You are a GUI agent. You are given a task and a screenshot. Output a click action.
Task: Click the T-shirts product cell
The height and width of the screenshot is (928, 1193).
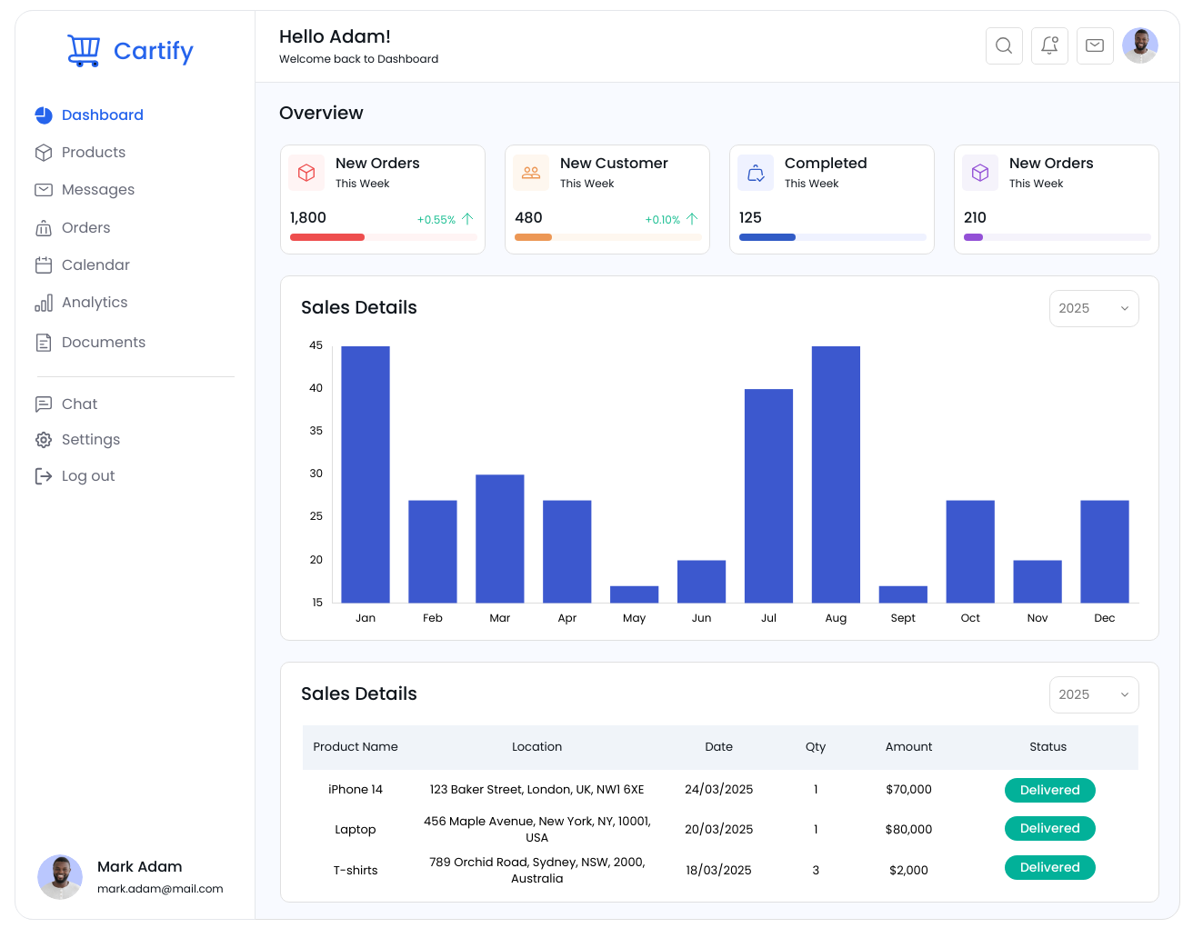click(356, 871)
